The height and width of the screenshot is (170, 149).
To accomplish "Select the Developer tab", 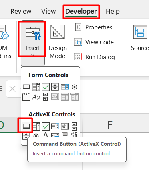I will pyautogui.click(x=81, y=12).
